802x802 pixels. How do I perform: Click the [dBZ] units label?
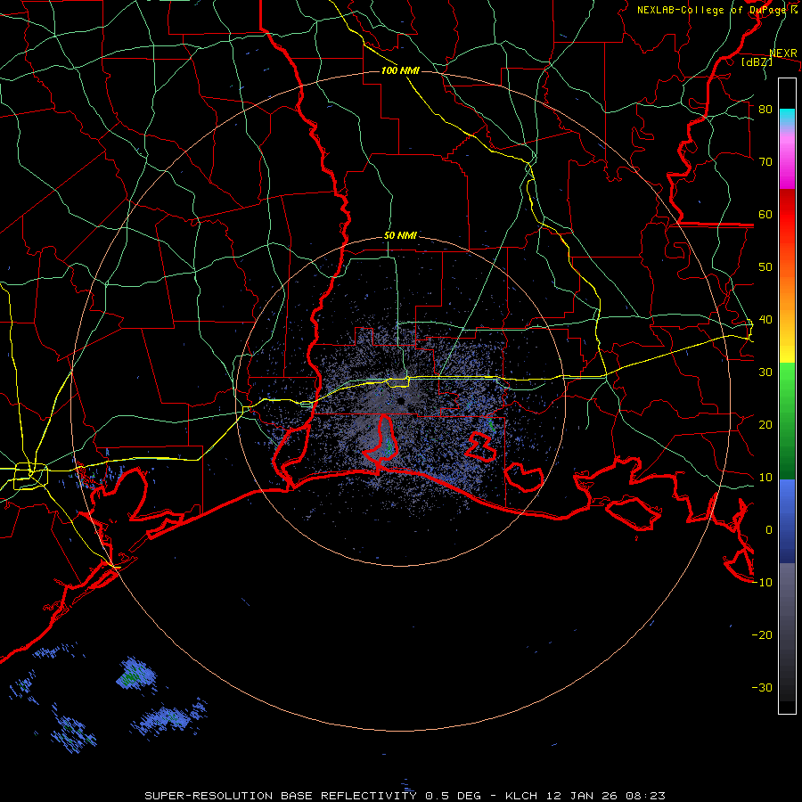(757, 61)
